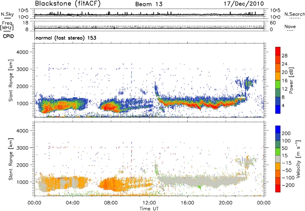Select the "Power [dB]" color bar title
Viewport: 305px width, 211px height.
tap(291, 80)
